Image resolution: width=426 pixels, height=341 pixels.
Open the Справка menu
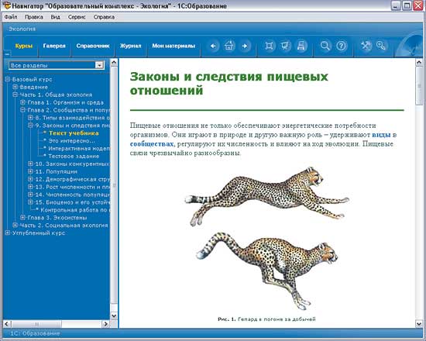[x=104, y=17]
